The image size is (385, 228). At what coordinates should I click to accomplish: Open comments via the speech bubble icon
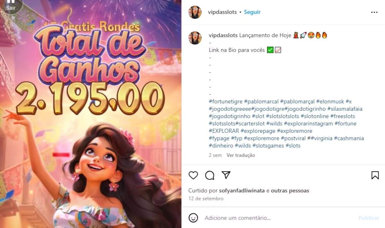210,175
